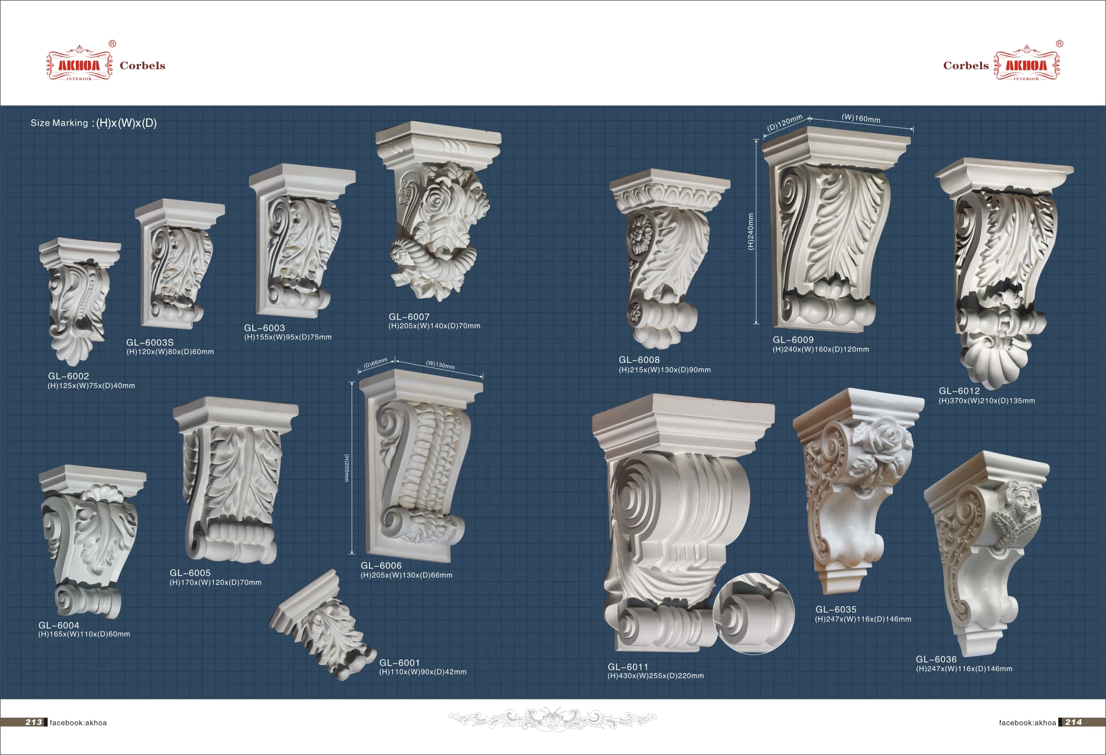The image size is (1106, 755).
Task: Select the GL-6036 face corbel image
Action: [x=987, y=553]
